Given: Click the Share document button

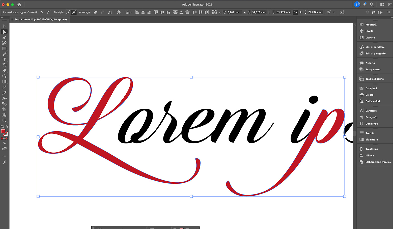Looking at the screenshot, I should tap(358, 5).
